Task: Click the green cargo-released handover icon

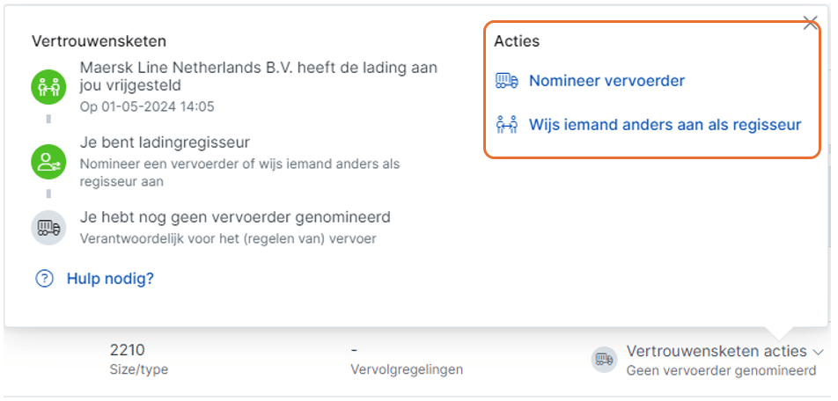Action: [48, 86]
